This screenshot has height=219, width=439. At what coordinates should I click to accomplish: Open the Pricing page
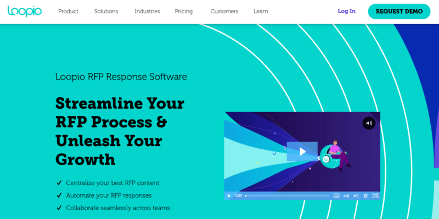[184, 12]
